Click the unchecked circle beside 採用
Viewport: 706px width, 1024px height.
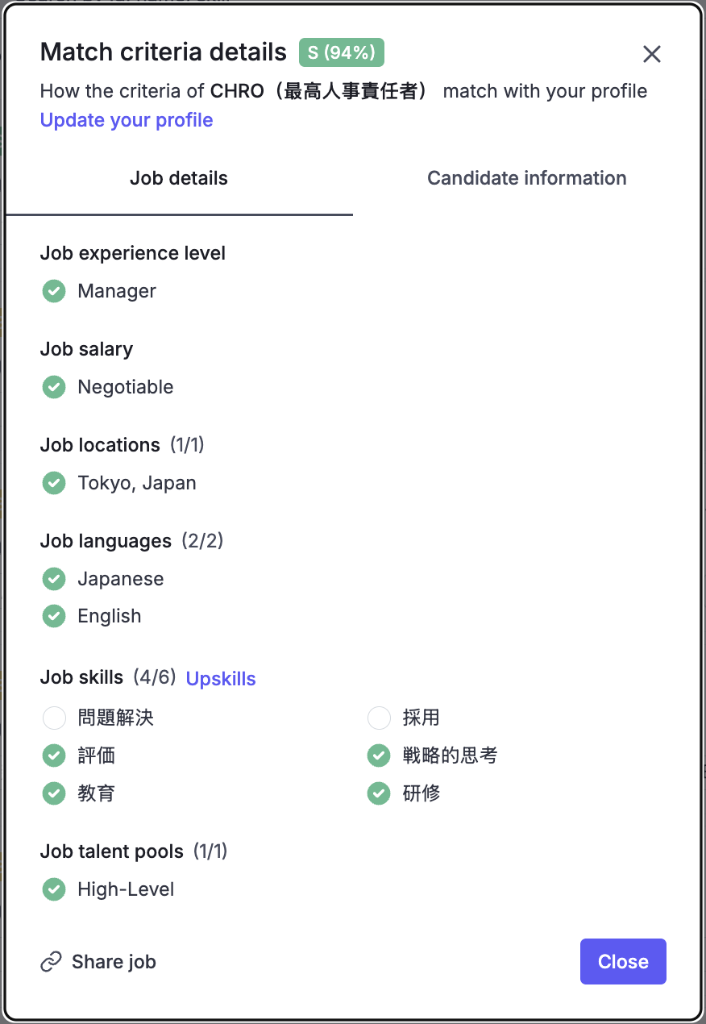379,718
